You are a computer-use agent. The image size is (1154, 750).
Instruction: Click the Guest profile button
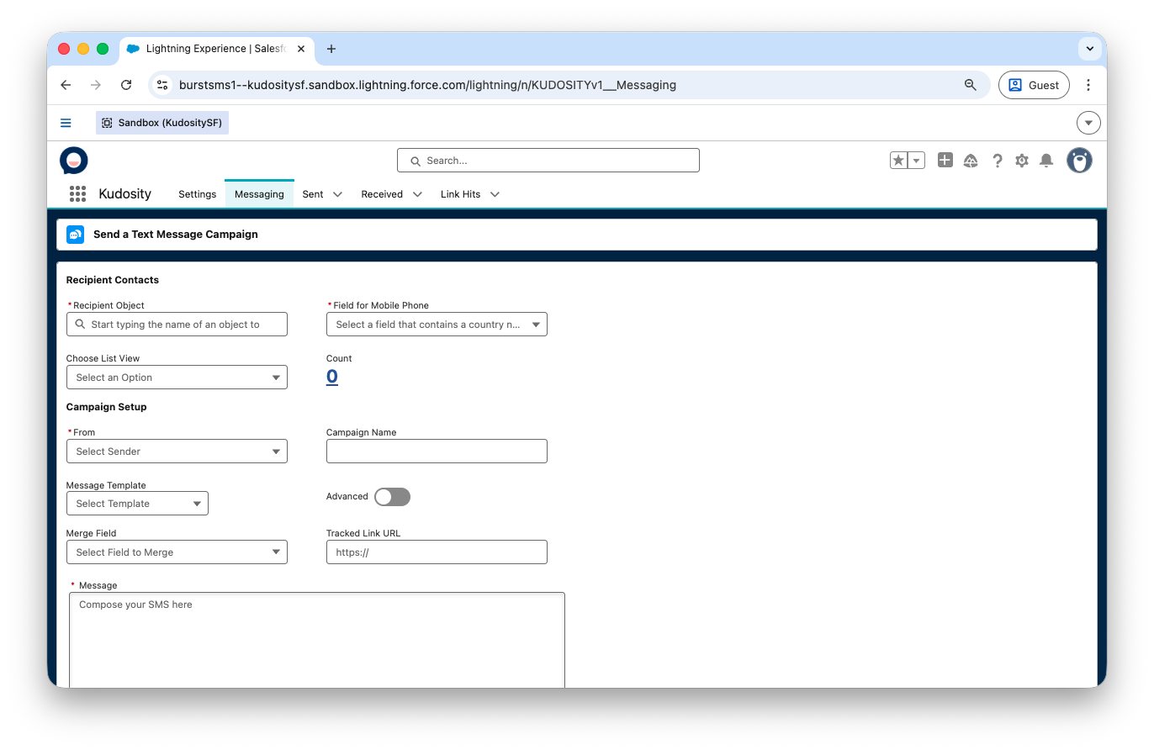coord(1034,85)
